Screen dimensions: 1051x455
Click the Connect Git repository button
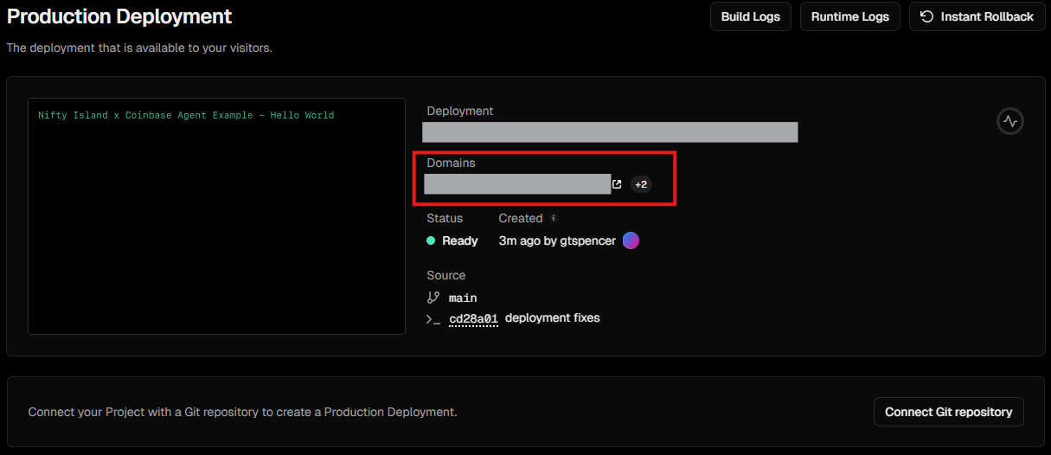click(x=948, y=412)
